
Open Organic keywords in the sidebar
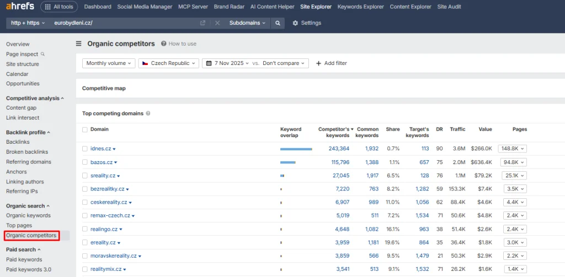click(x=29, y=215)
